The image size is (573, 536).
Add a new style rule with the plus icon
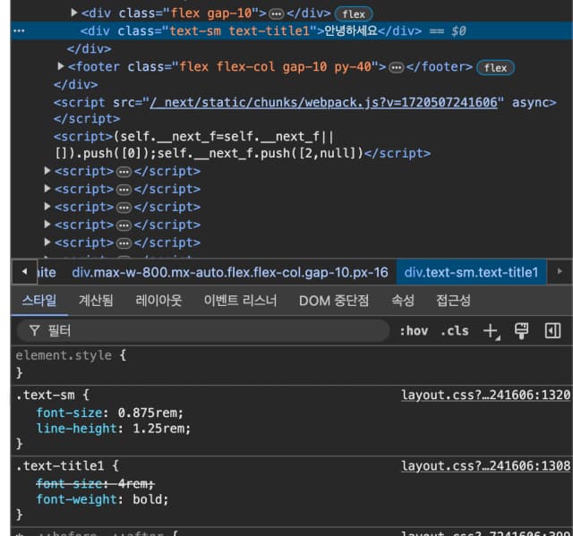(492, 331)
